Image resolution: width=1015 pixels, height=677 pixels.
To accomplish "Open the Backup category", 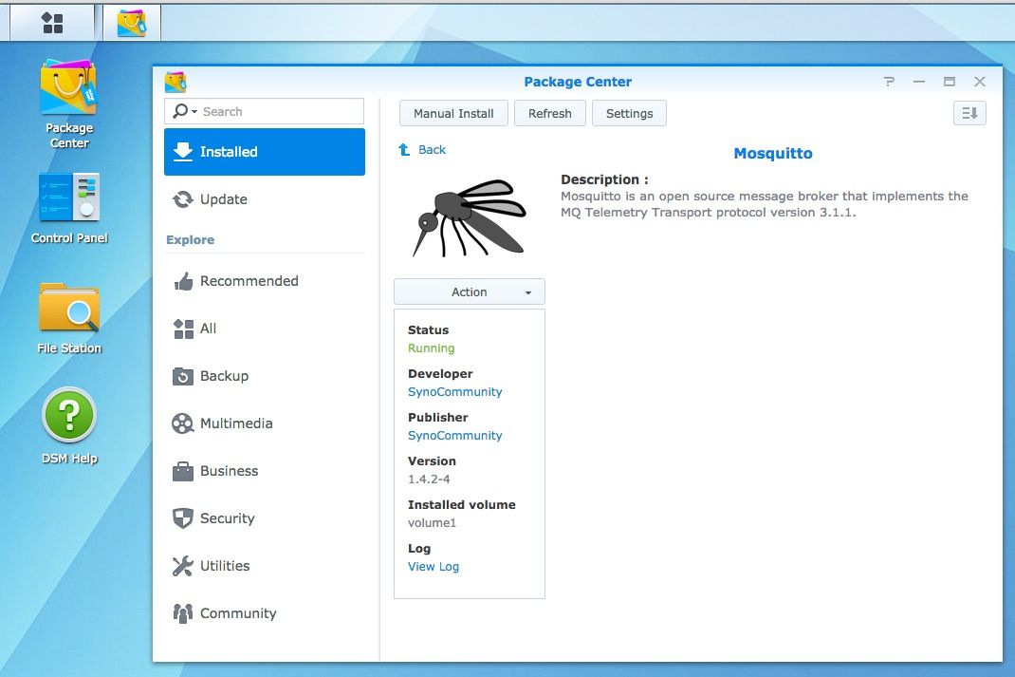I will tap(264, 376).
